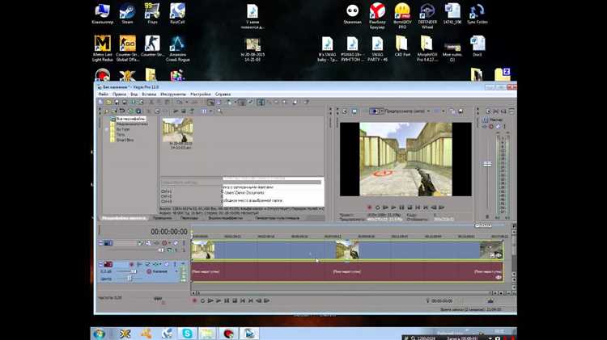
Task: Click the Skype icon in the taskbar
Action: pyautogui.click(x=188, y=333)
